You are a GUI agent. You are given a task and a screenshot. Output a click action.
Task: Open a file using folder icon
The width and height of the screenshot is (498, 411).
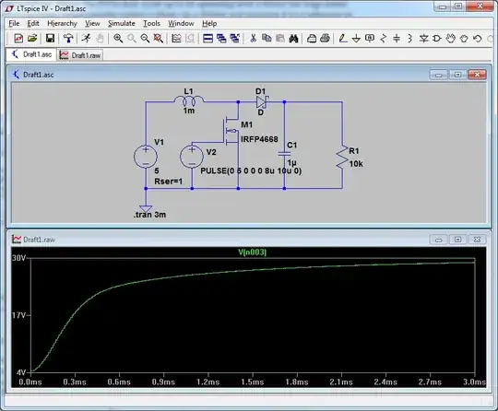[32, 39]
